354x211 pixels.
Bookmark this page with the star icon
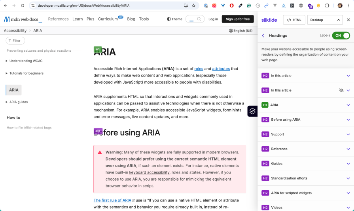click(x=193, y=6)
